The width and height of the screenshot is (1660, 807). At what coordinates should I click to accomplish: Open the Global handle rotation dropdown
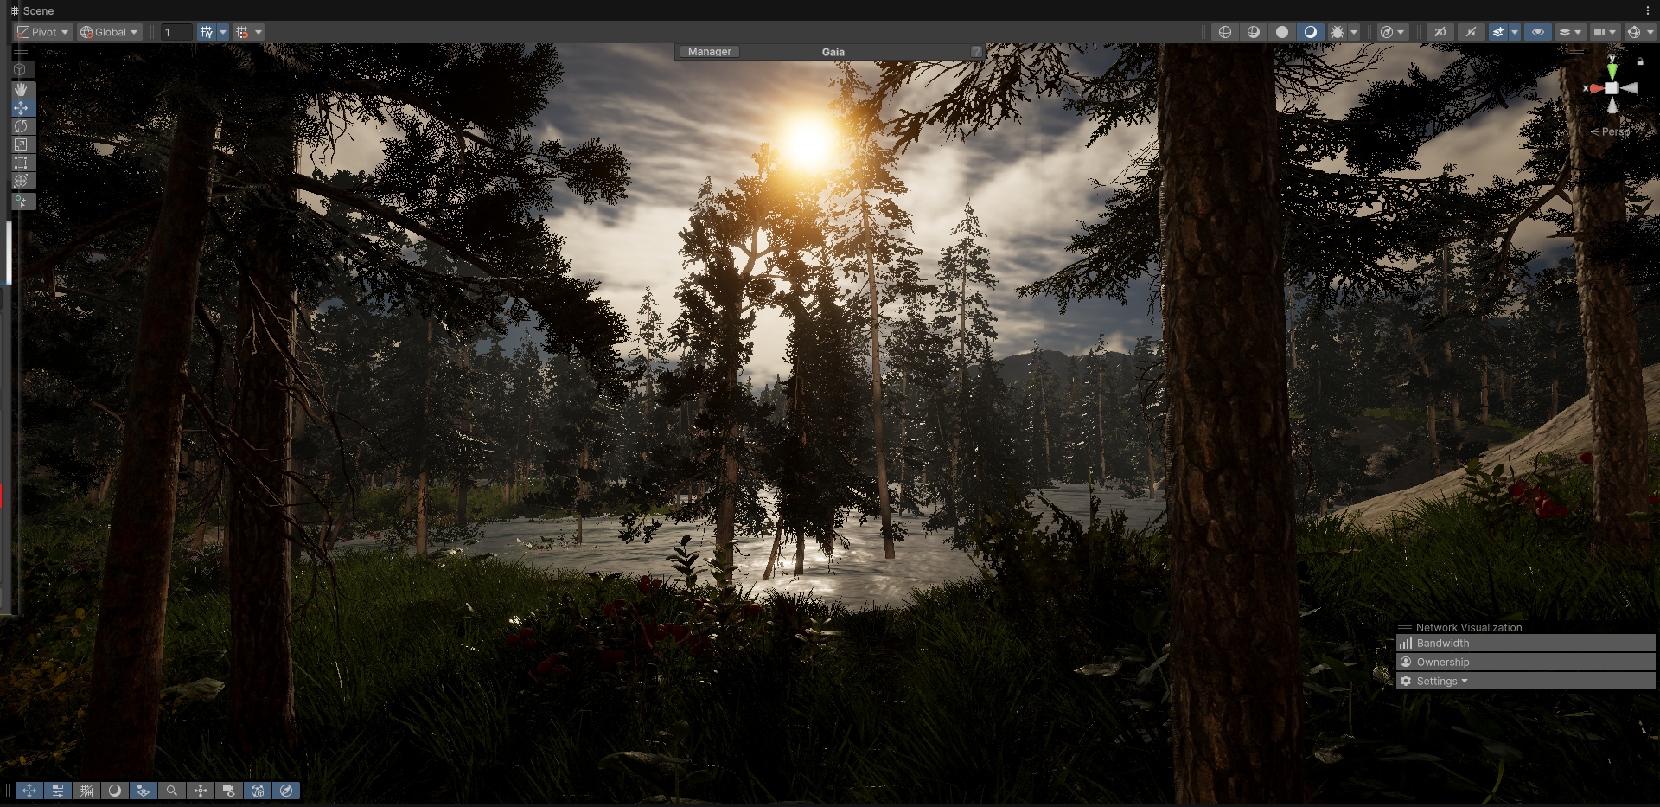[x=109, y=32]
